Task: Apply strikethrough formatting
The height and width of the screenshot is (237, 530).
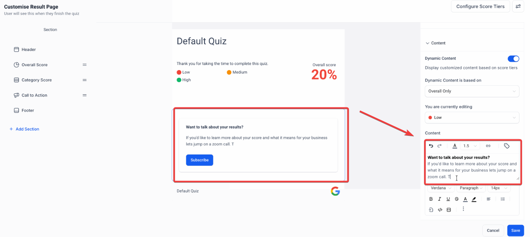Action: 457,199
